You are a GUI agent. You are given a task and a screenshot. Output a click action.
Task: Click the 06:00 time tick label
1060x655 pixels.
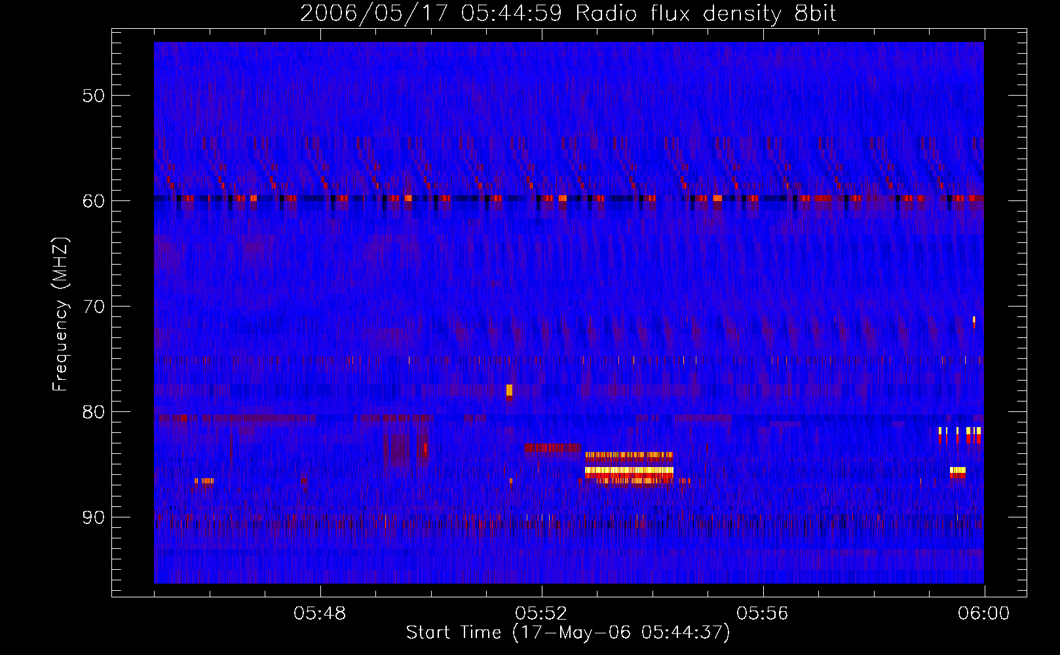984,614
